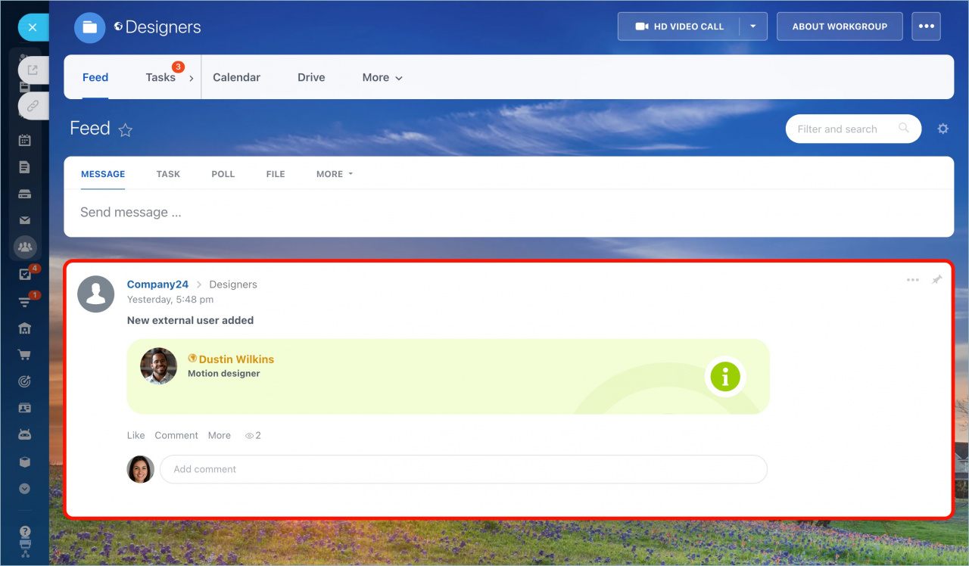Open More actions under the post
The width and height of the screenshot is (969, 566).
220,435
